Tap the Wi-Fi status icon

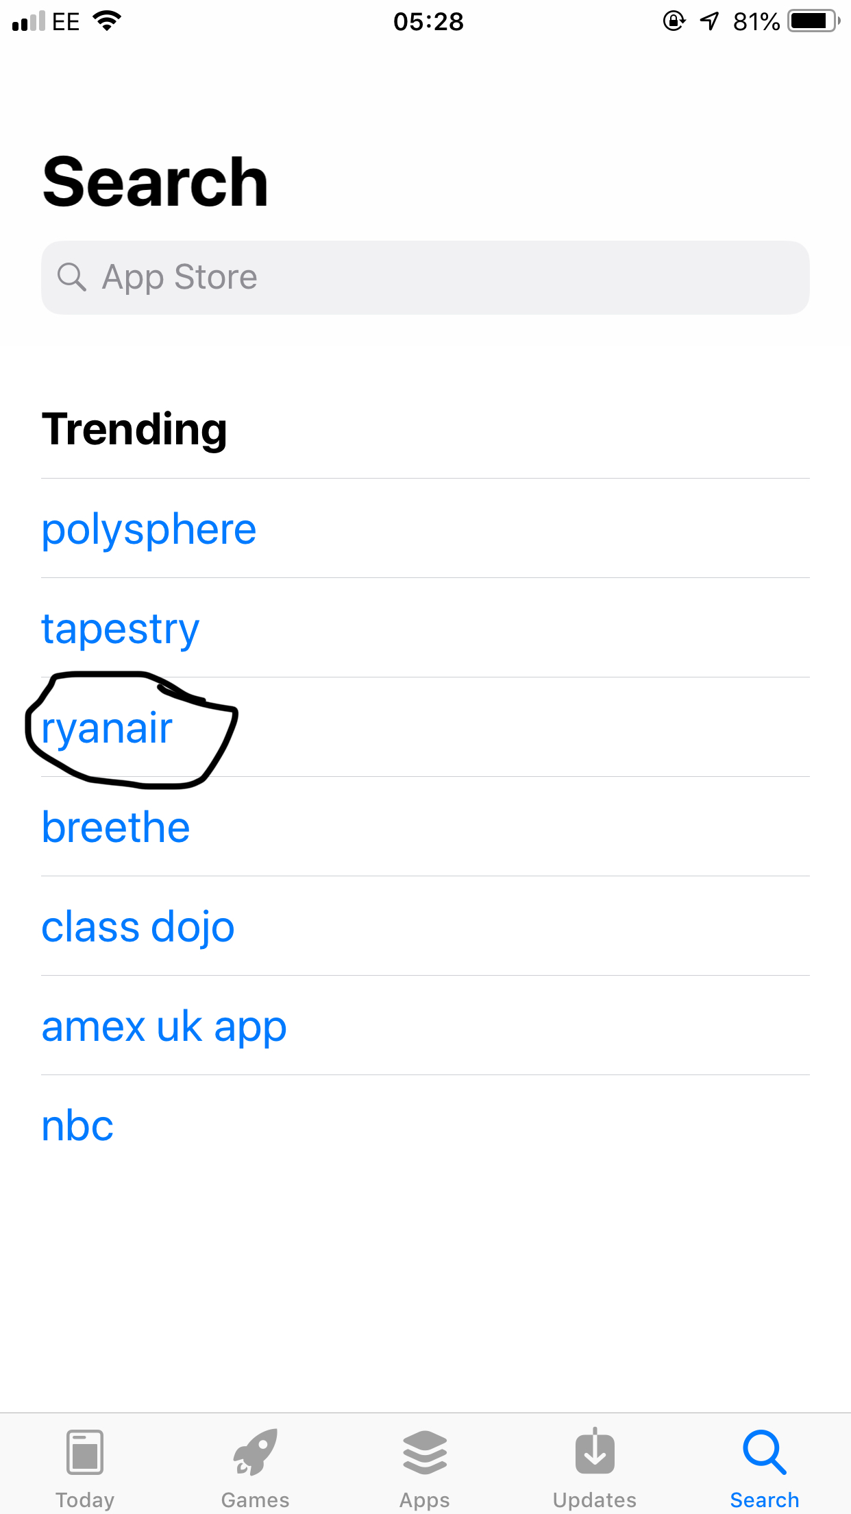(107, 21)
